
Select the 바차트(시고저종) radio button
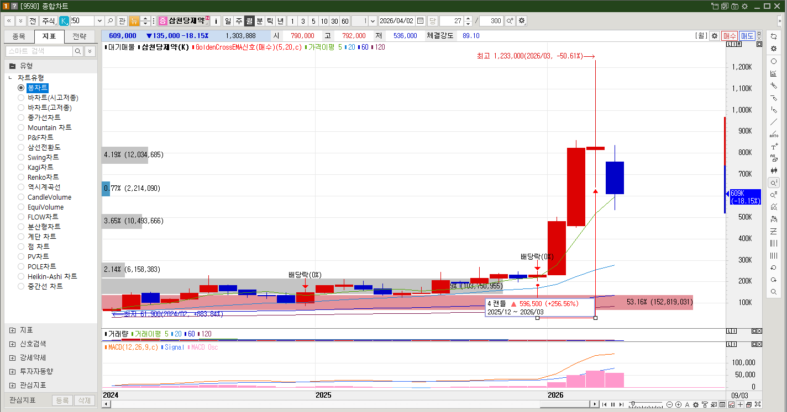click(21, 98)
